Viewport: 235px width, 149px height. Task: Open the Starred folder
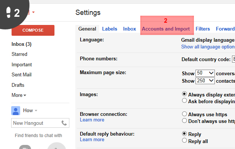pyautogui.click(x=19, y=54)
